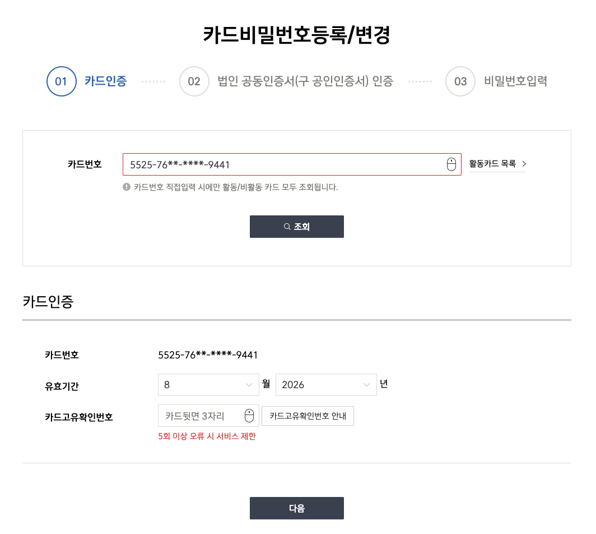Click the info icon beside card number notice

(x=127, y=187)
